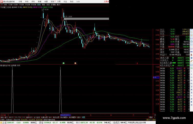Image resolution: width=193 pixels, height=124 pixels.
Task: Switch to the 5分钟 period
Action: [16, 5]
